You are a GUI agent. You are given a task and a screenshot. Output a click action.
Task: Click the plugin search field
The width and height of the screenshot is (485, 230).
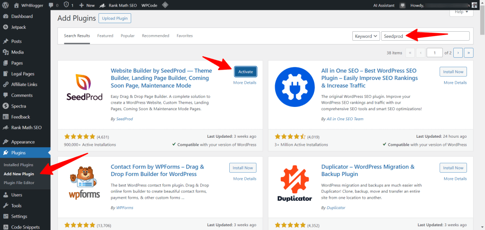[x=425, y=36]
